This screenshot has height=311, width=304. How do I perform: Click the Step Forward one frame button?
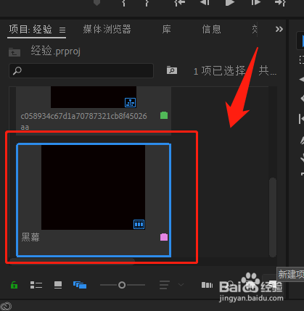(x=255, y=2)
